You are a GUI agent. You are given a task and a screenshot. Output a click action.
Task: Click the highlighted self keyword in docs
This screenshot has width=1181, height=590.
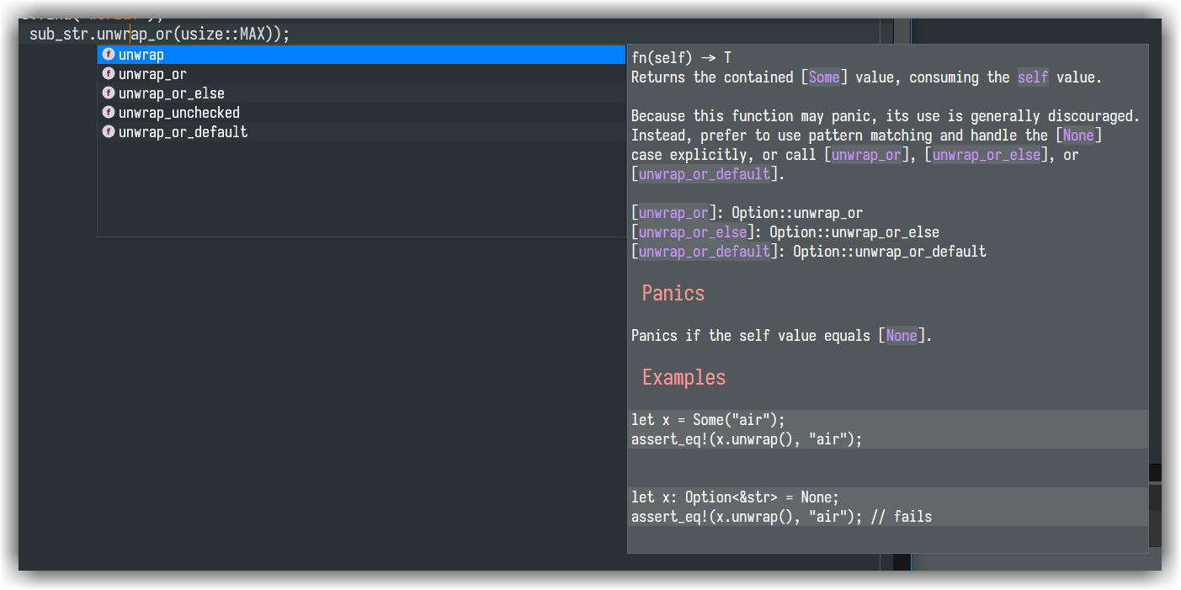click(x=1033, y=77)
